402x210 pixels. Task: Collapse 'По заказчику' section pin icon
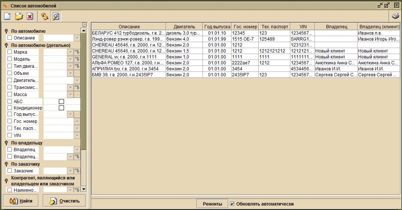point(6,164)
